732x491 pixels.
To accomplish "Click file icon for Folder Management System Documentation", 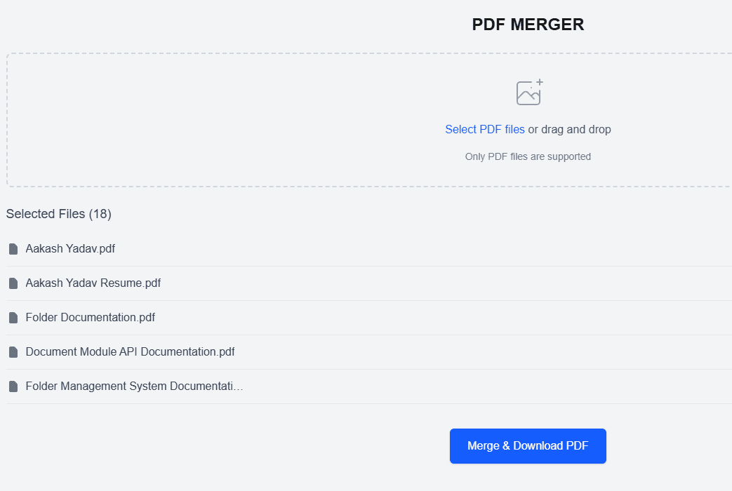I will click(x=13, y=386).
